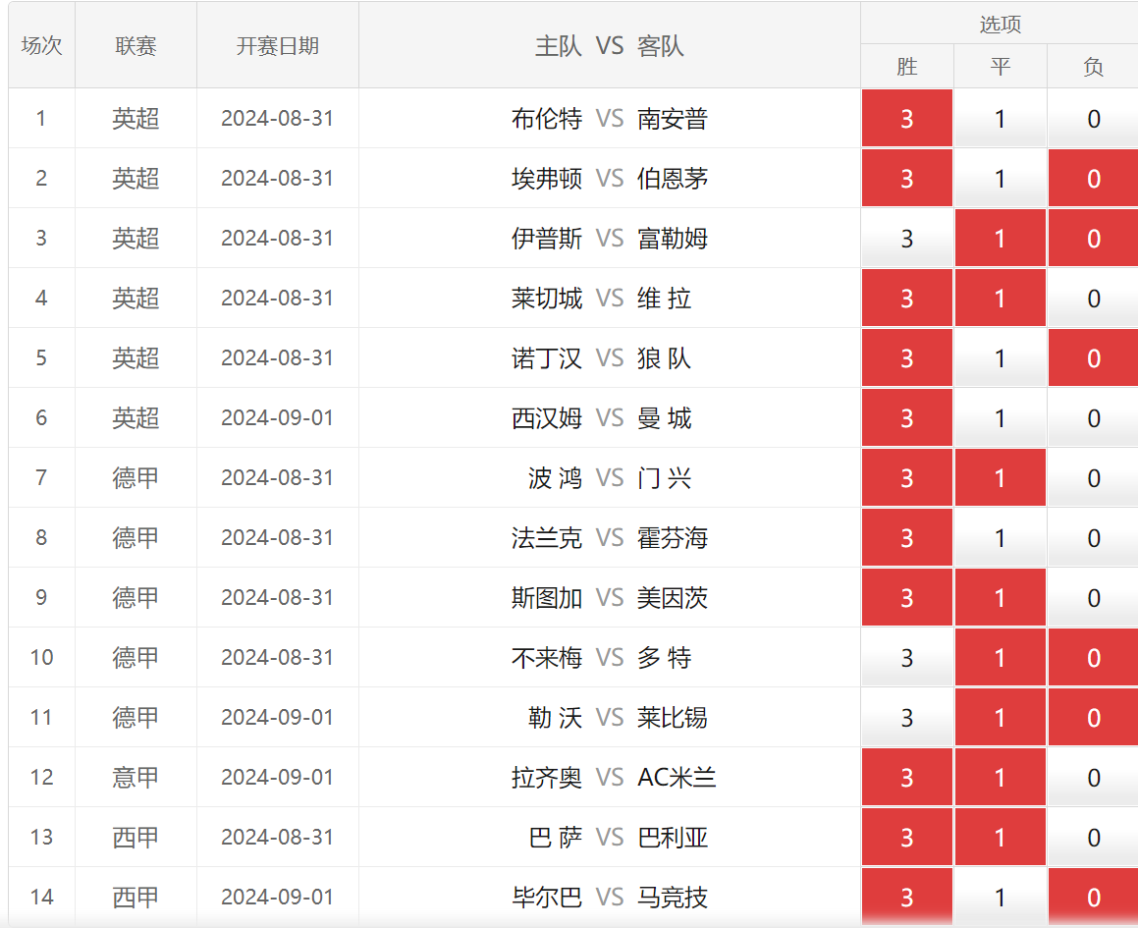Toggle 胜 (3) for 巴萨 VS 巴利亚
Viewport: 1138px width, 928px height.
point(906,838)
